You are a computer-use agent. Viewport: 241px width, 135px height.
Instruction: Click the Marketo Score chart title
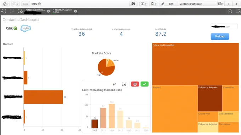[102, 53]
